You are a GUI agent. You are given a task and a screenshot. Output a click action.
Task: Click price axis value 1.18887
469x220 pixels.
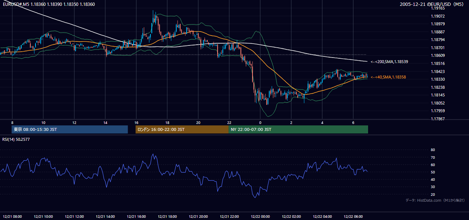coord(438,32)
